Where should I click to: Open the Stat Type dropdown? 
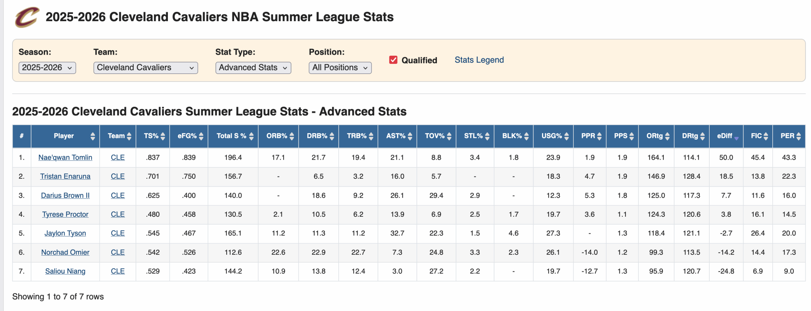tap(253, 68)
